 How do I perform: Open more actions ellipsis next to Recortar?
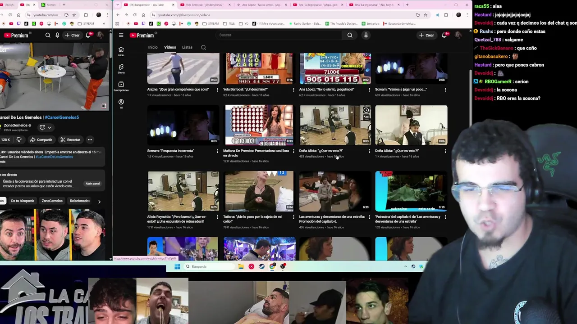click(x=90, y=139)
